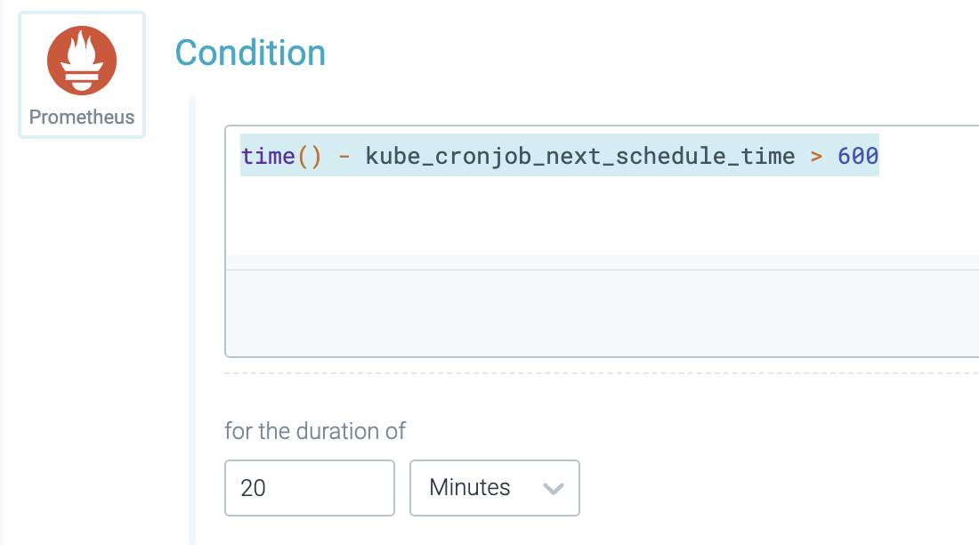
Task: Click the 'for the duration of' label
Action: tap(315, 431)
